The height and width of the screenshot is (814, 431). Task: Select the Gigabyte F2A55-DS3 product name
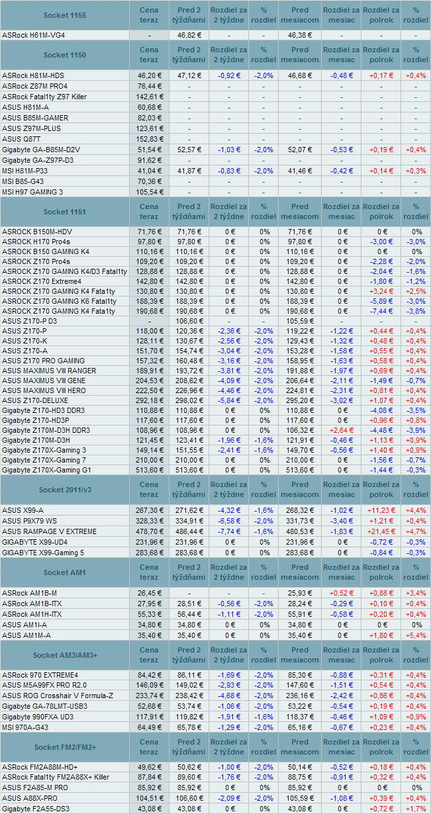(36, 809)
